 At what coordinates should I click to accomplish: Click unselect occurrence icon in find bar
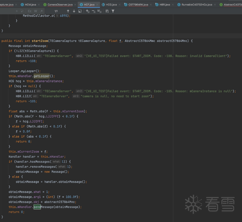click(x=93, y=11)
